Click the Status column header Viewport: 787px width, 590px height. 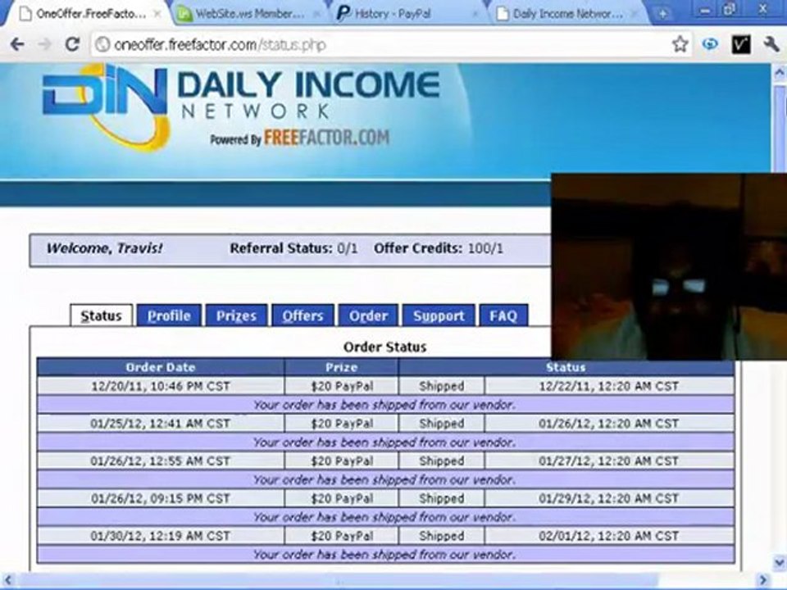click(566, 367)
